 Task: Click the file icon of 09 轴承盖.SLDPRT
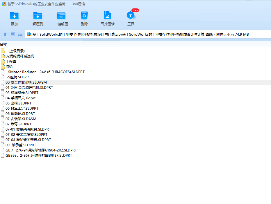point(3,145)
